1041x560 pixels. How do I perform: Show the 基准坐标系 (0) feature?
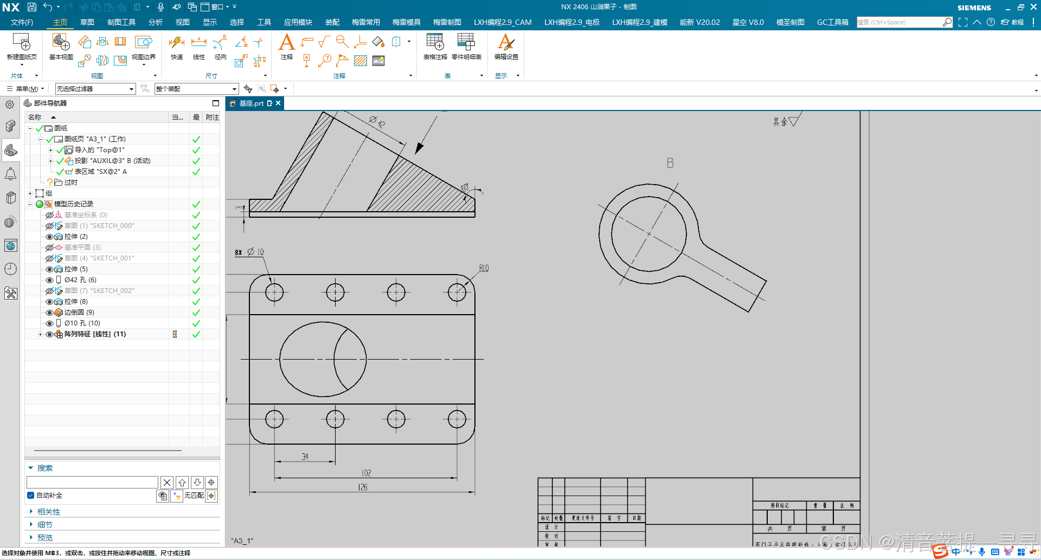(49, 215)
